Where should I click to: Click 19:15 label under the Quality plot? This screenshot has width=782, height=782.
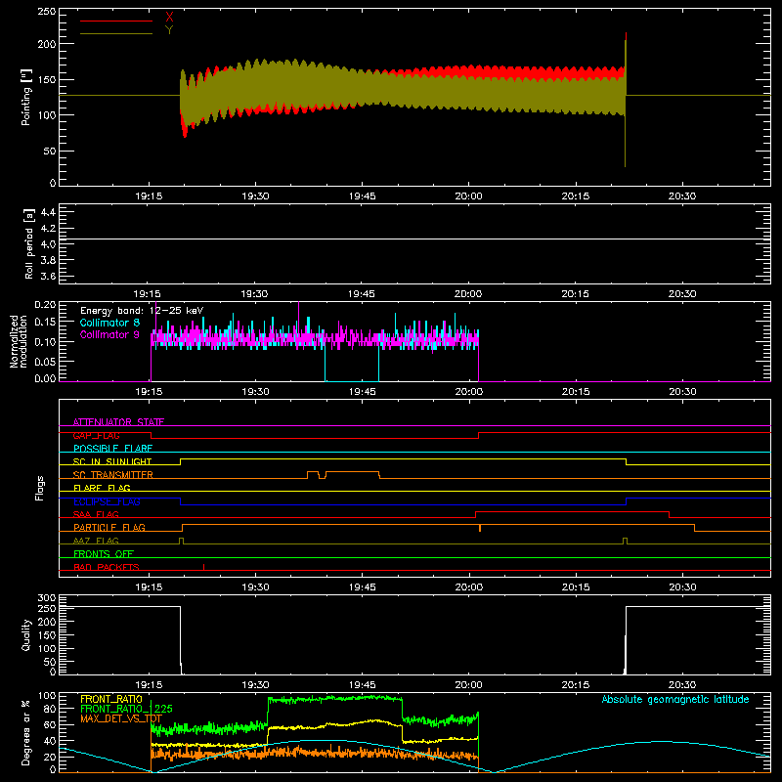click(x=149, y=685)
